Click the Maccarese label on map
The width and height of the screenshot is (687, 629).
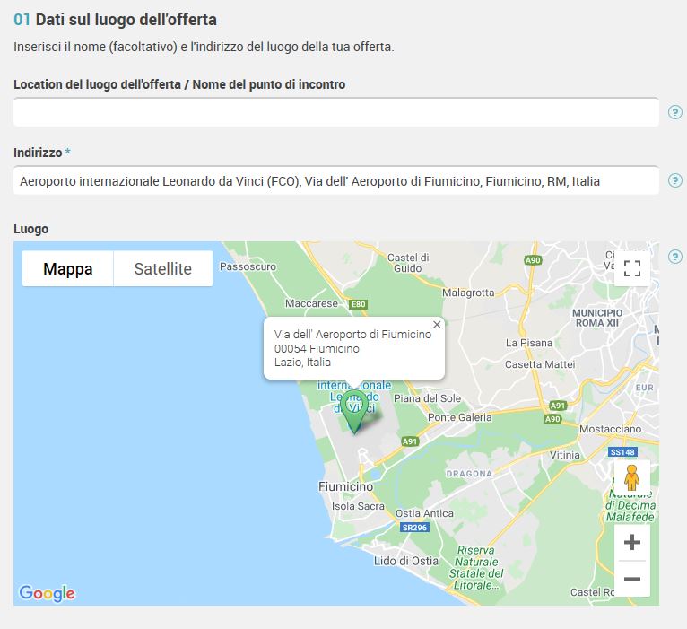[x=311, y=303]
